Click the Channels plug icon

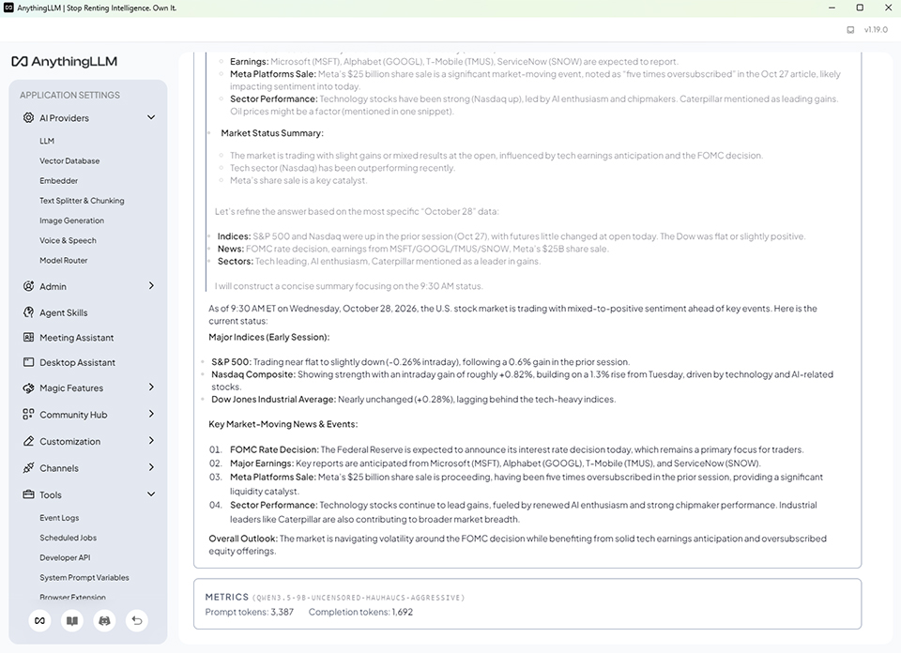click(28, 467)
